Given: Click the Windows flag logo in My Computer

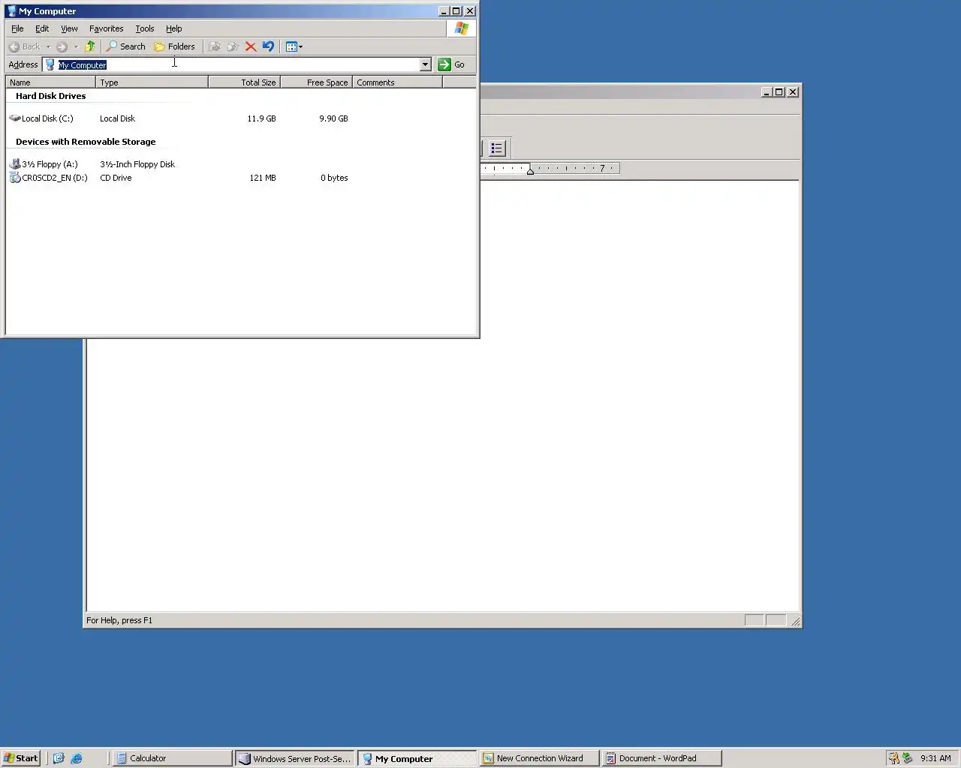Looking at the screenshot, I should click(x=461, y=28).
